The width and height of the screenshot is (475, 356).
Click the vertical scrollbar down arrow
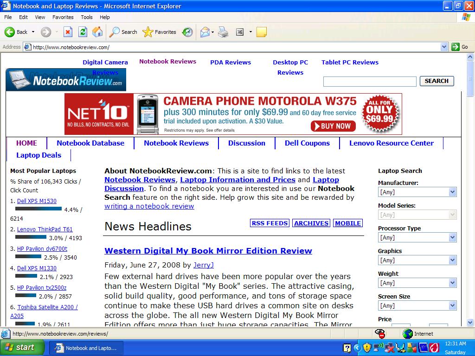pyautogui.click(x=470, y=322)
